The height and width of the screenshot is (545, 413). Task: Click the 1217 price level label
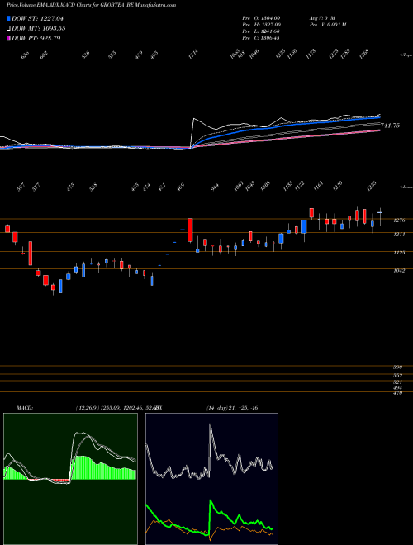click(399, 235)
